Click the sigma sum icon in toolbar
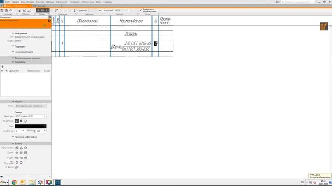The width and height of the screenshot is (332, 186). [x=74, y=10]
